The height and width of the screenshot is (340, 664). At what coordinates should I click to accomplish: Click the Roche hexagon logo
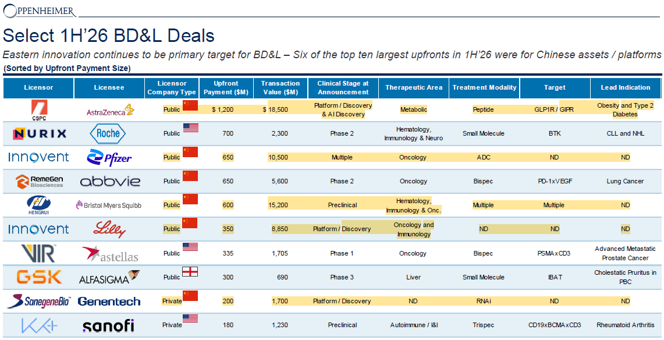(x=108, y=133)
